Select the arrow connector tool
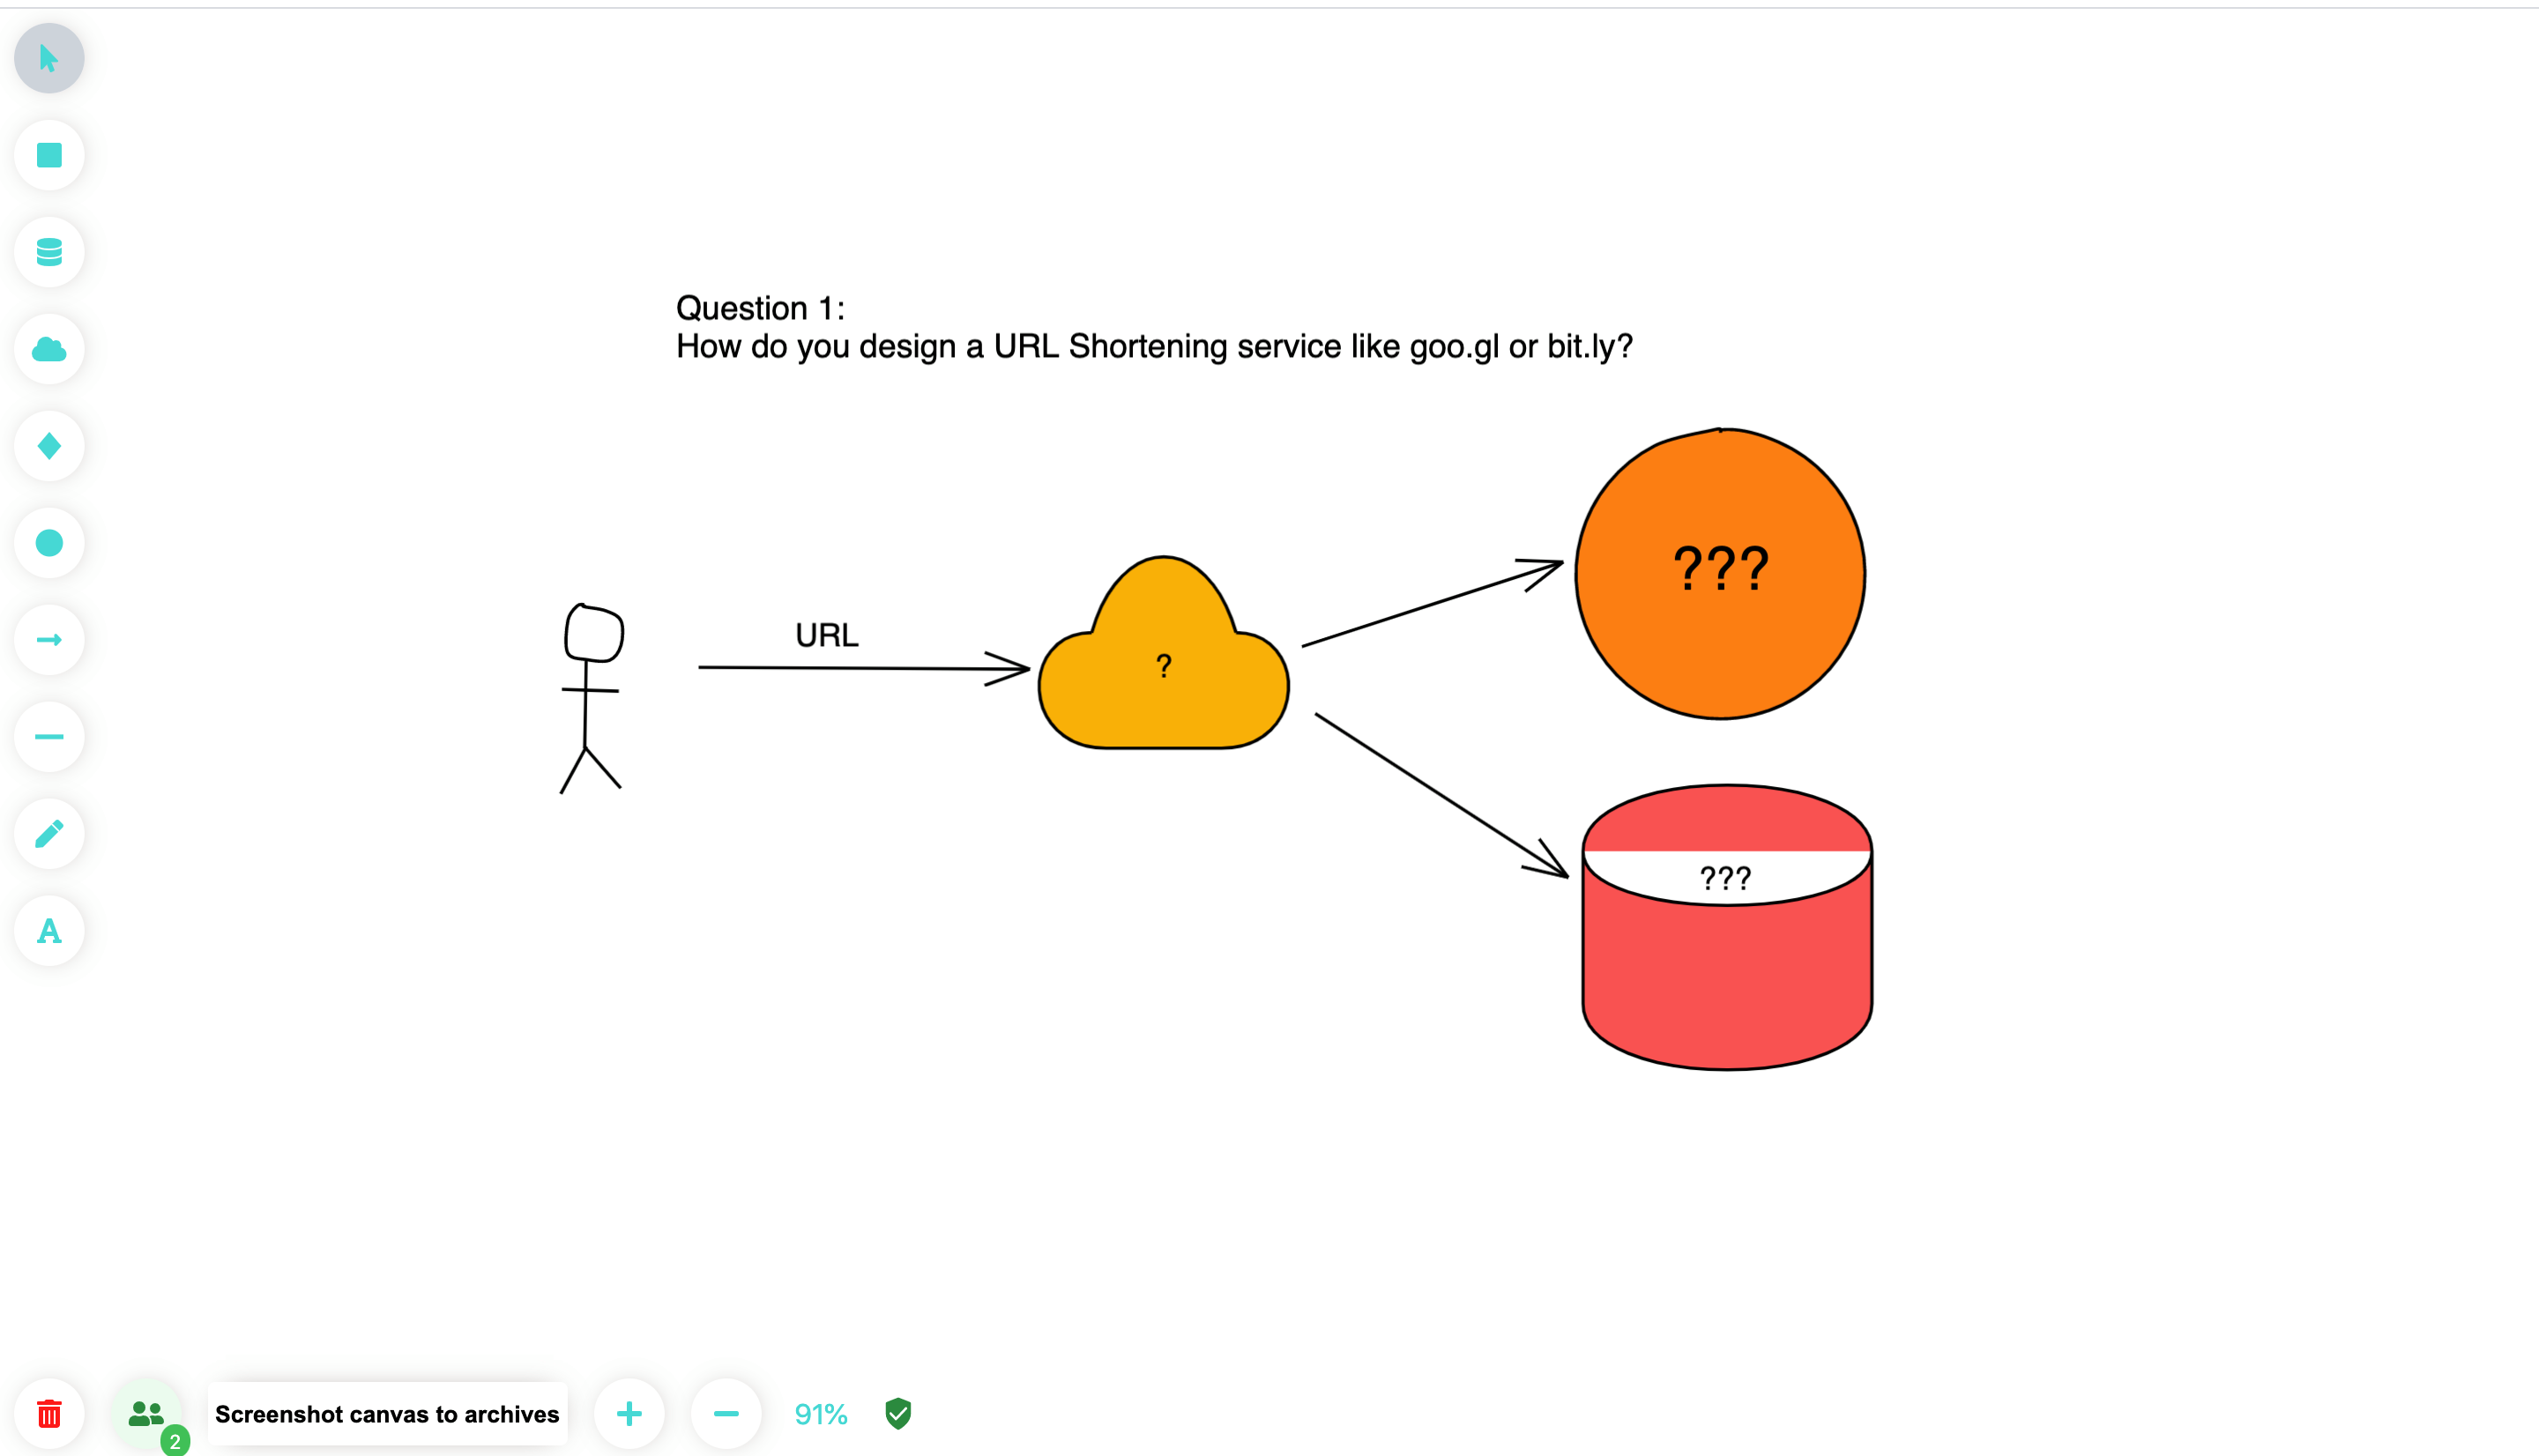 49,640
